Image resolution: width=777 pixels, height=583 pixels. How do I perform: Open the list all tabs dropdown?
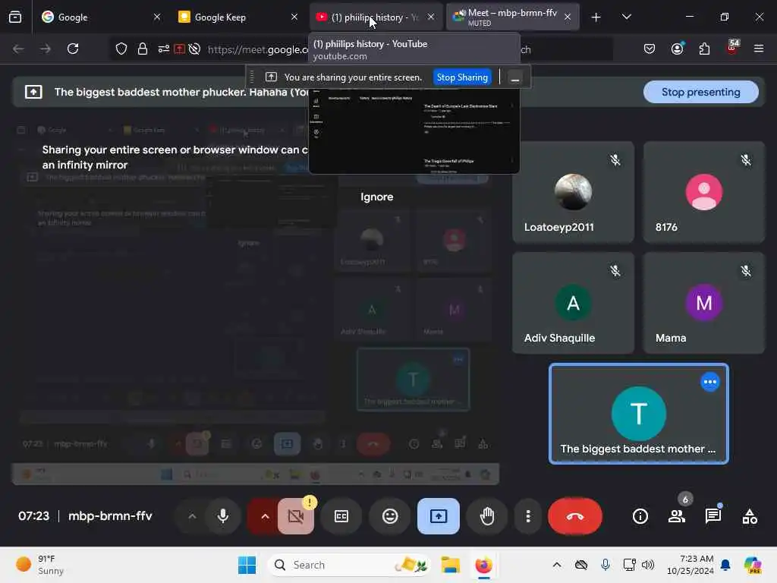click(x=626, y=17)
